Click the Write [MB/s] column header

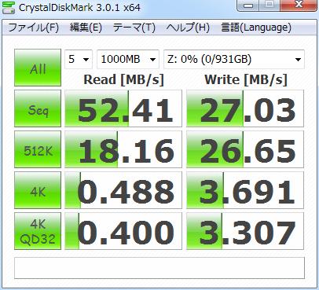point(246,79)
